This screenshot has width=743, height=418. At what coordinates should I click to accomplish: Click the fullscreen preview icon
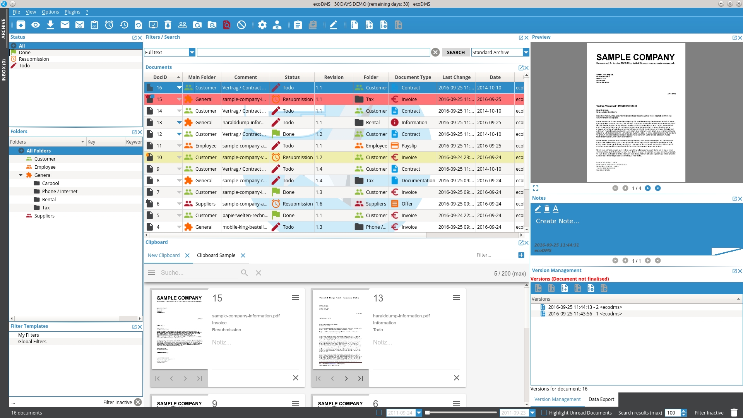point(536,188)
